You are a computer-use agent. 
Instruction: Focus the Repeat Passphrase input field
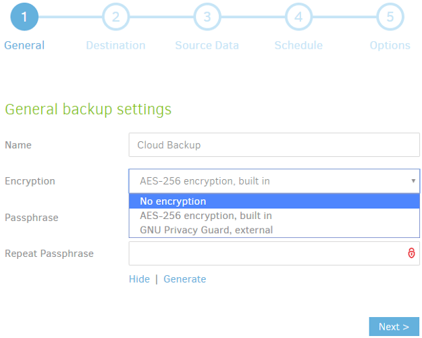point(274,254)
